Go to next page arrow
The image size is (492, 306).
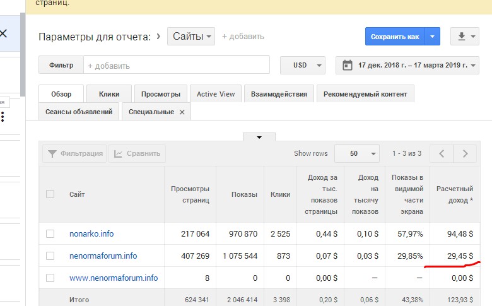coord(465,153)
